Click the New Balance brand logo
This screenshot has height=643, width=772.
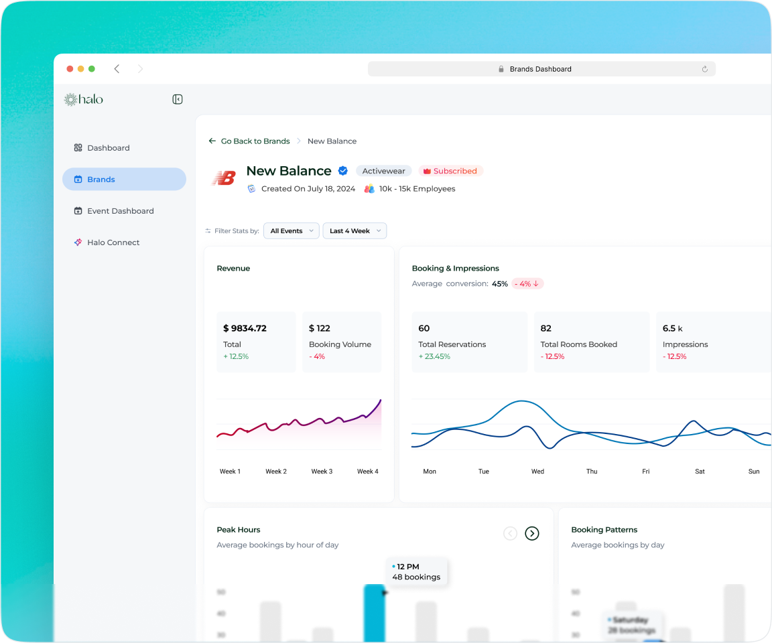pyautogui.click(x=224, y=178)
